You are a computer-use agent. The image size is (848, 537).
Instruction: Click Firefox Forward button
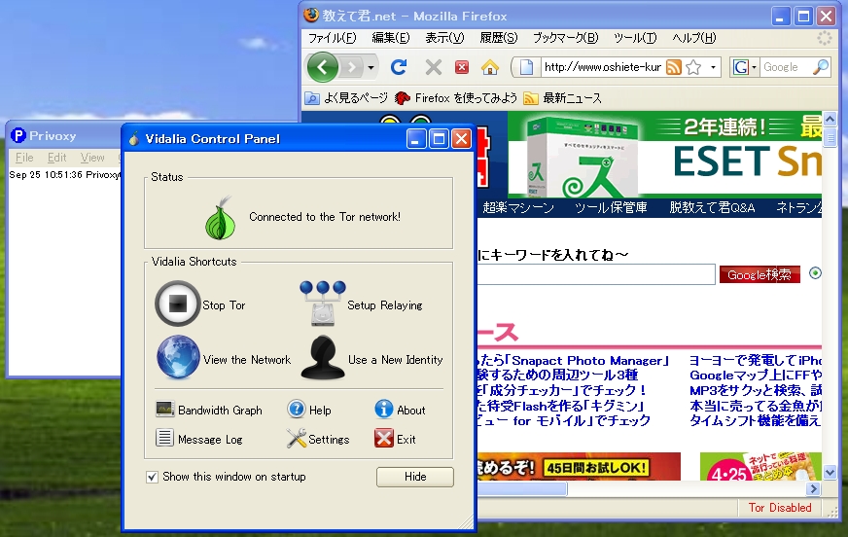(x=352, y=67)
